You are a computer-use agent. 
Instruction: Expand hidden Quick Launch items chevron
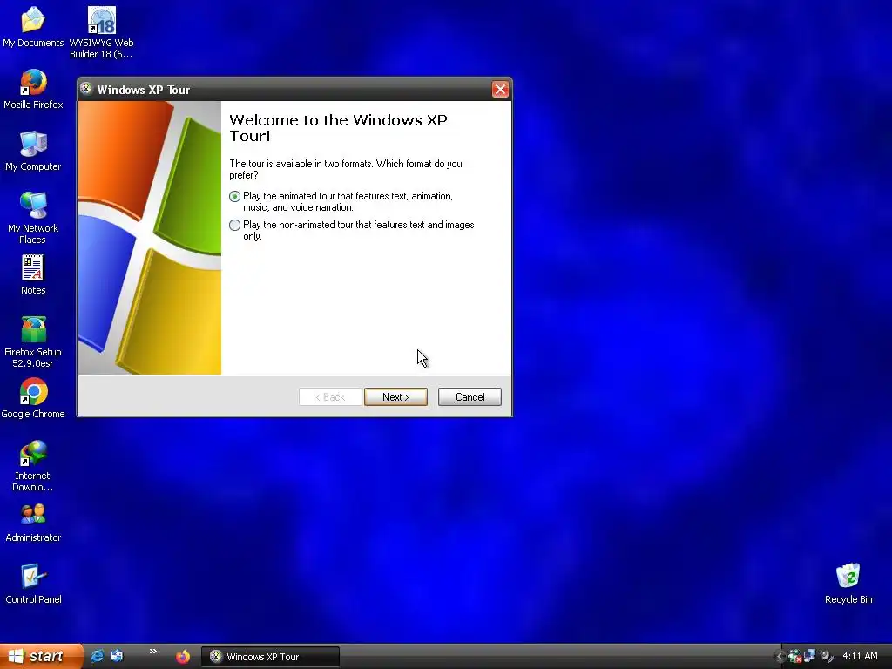click(152, 652)
